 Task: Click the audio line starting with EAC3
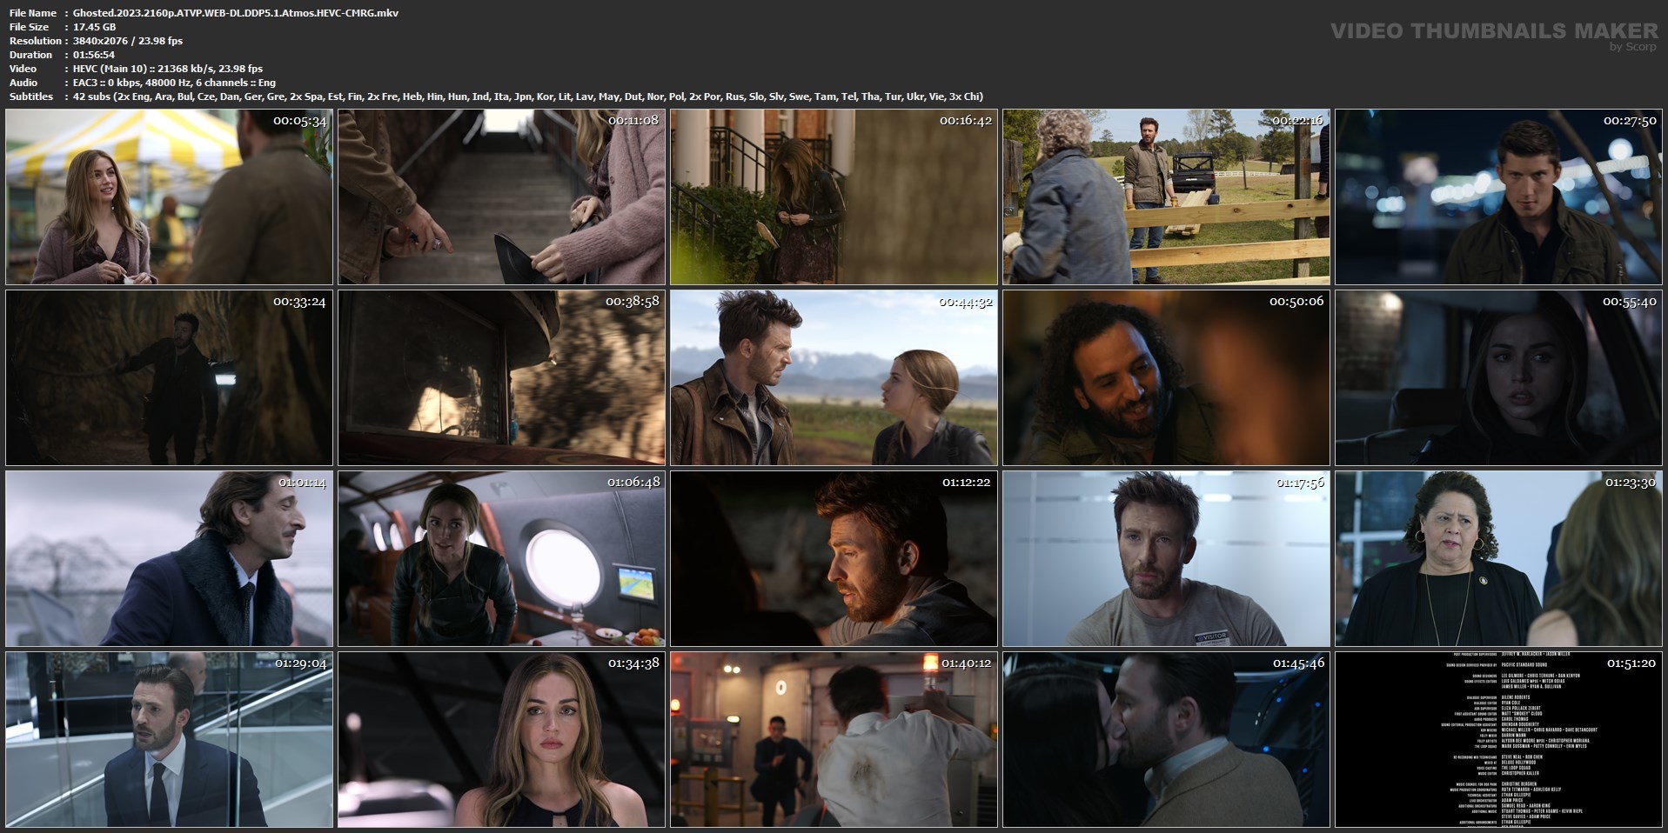pos(174,83)
